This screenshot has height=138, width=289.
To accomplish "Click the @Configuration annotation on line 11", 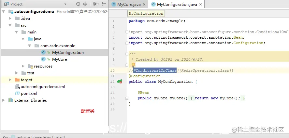I will point(145,76).
